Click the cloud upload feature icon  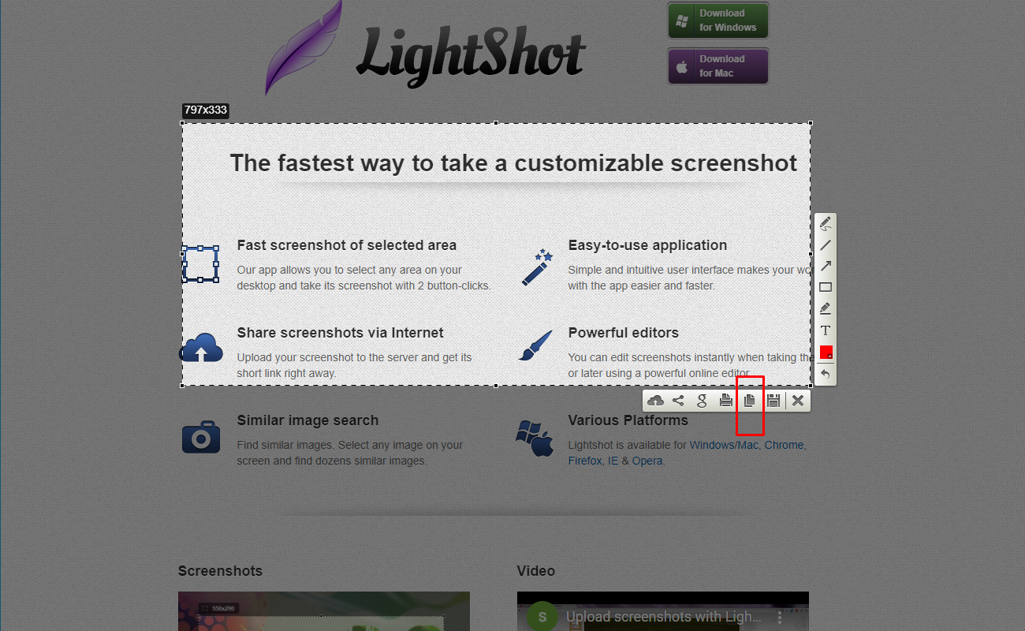201,348
